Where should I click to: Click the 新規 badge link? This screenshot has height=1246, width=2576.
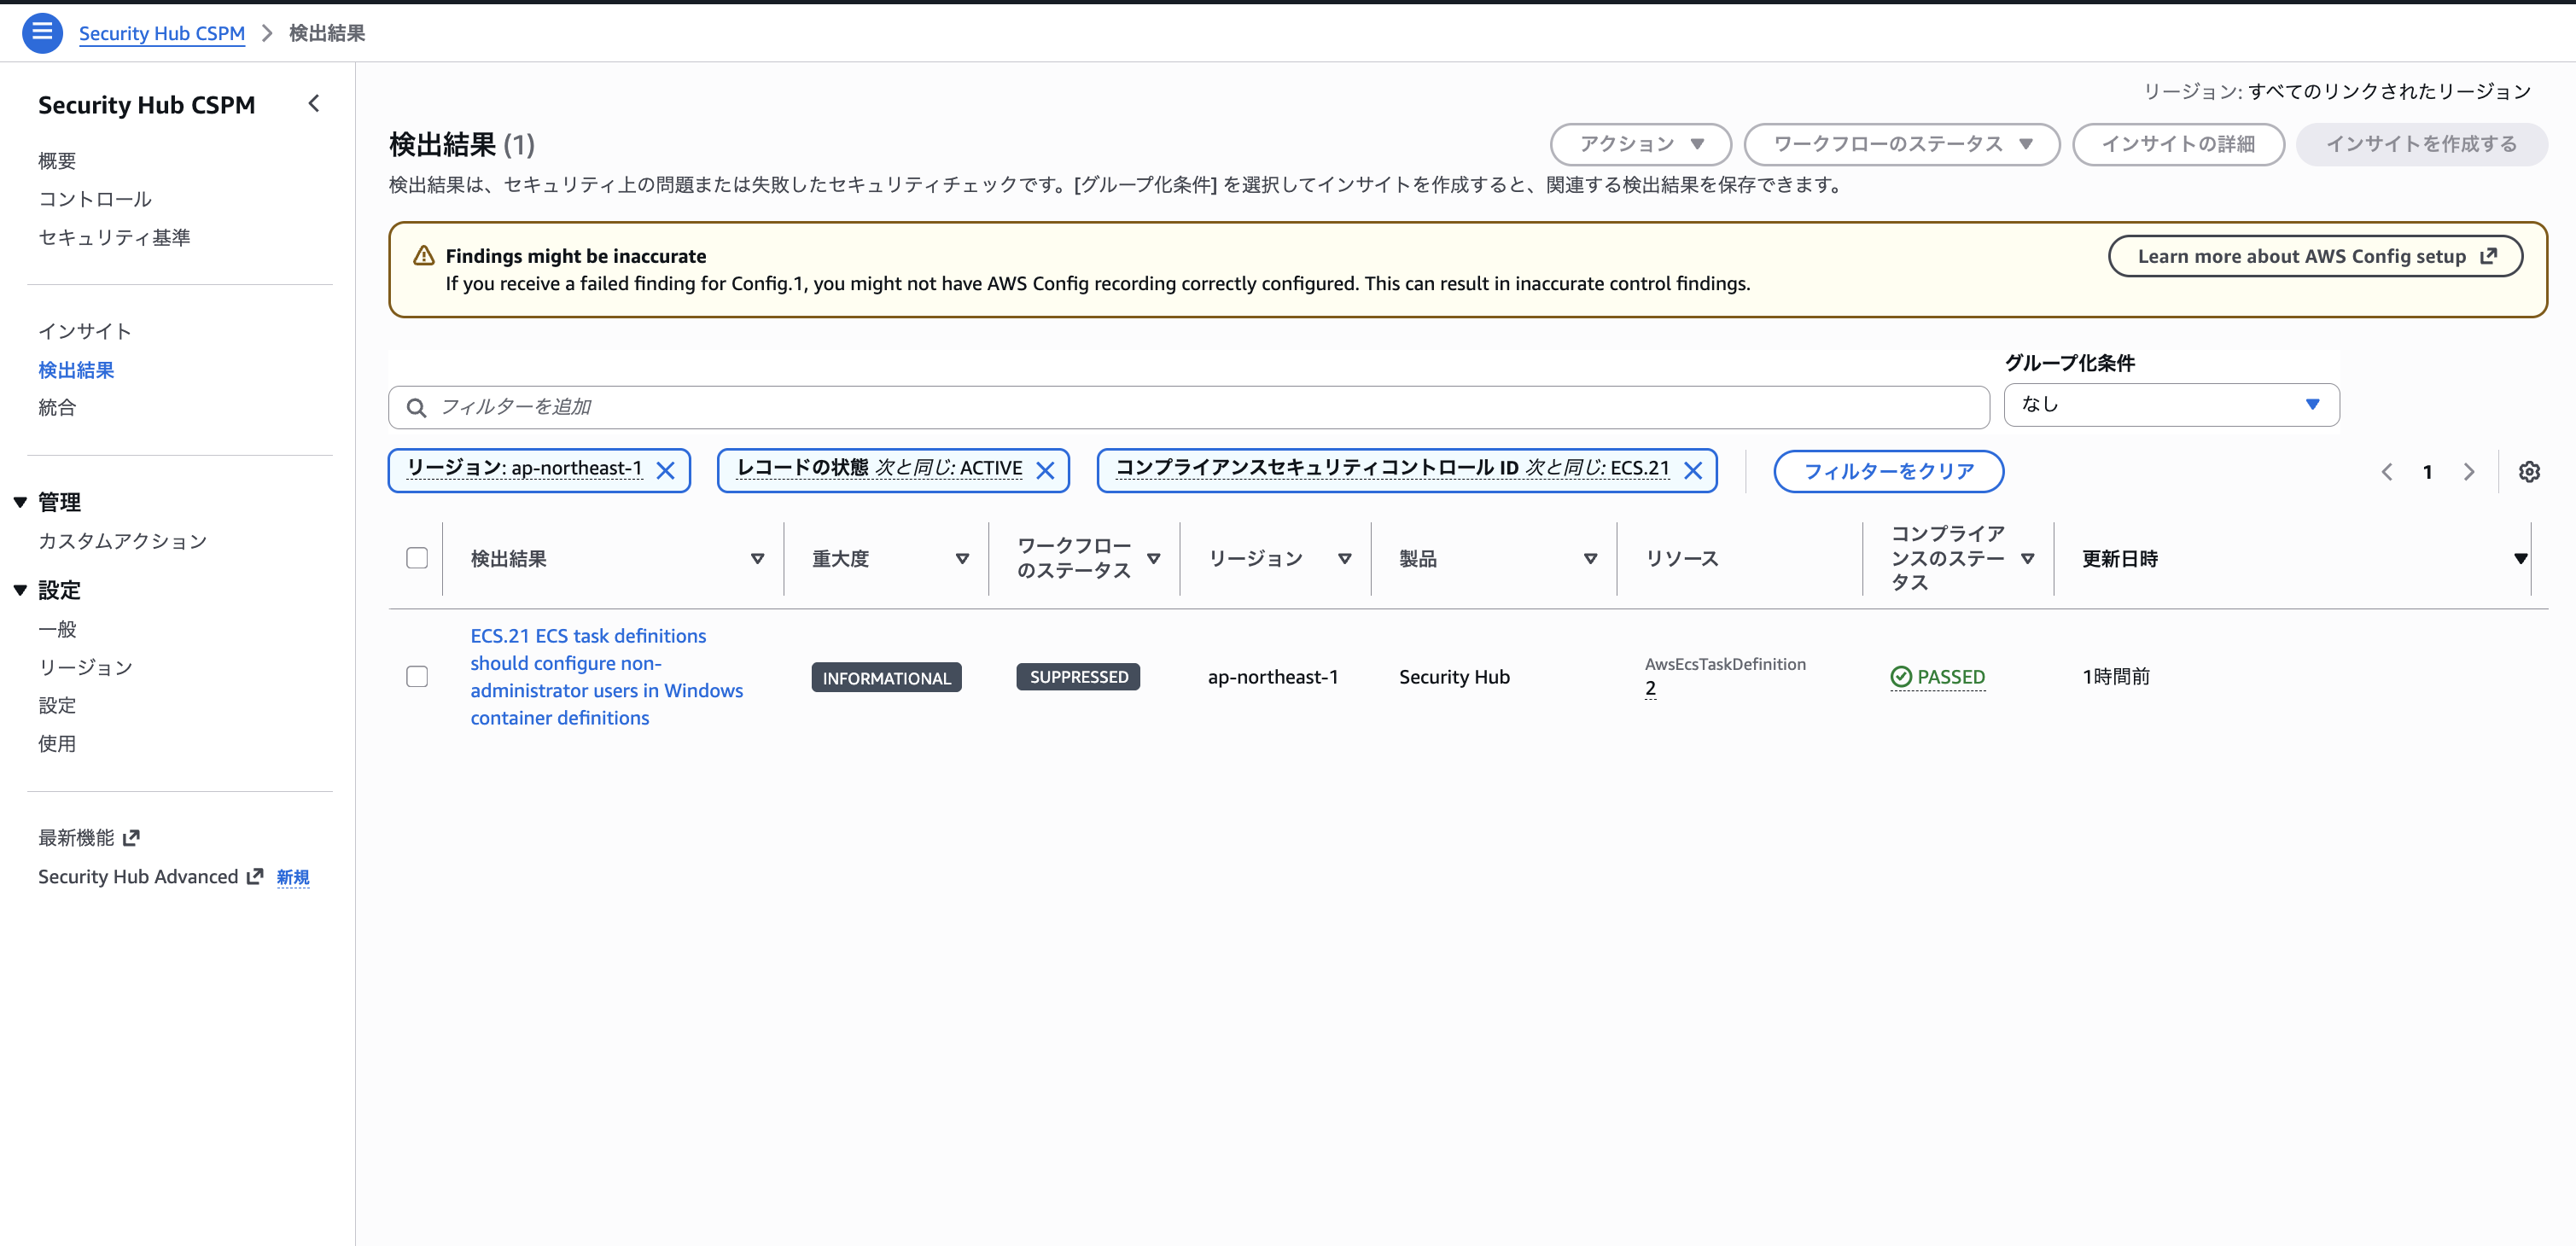coord(293,877)
